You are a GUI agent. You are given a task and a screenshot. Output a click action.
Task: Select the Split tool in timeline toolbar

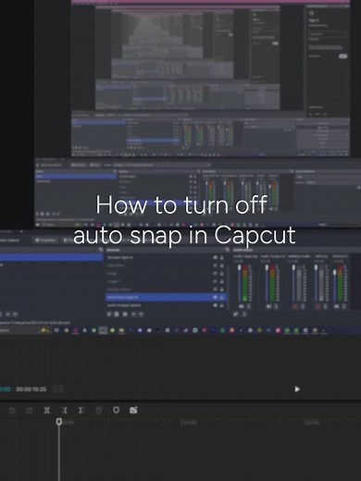(47, 411)
